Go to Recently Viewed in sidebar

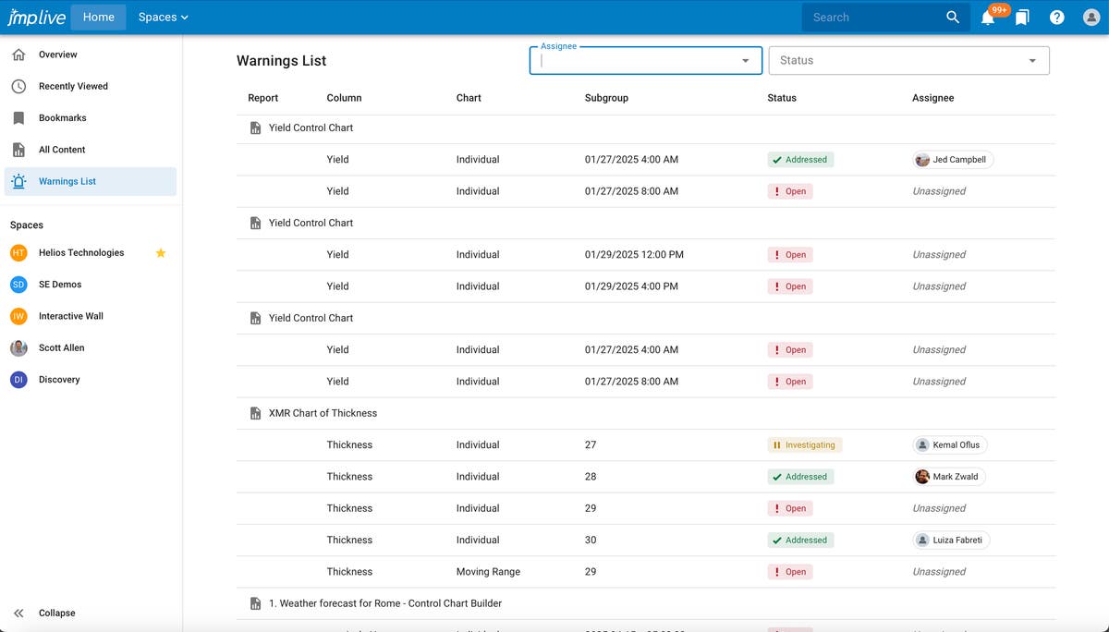(73, 86)
